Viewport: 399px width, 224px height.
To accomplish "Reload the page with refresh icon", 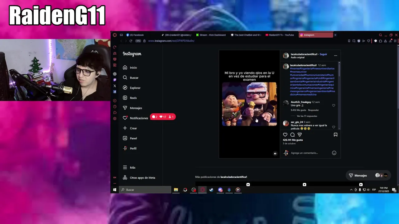I will (131, 41).
